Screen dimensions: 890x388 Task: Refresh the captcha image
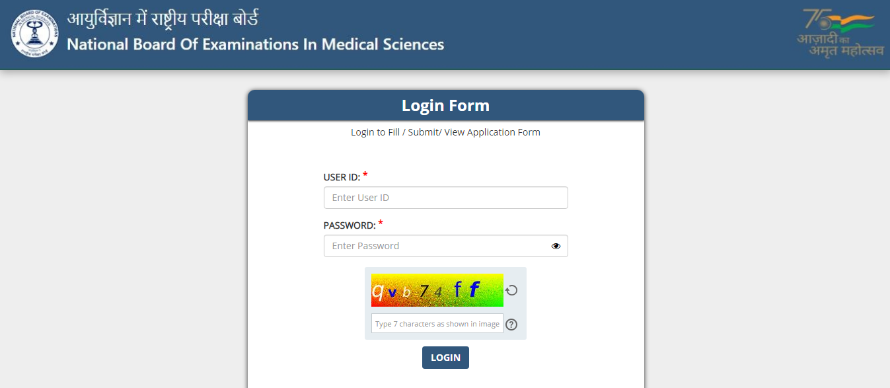[x=511, y=290]
